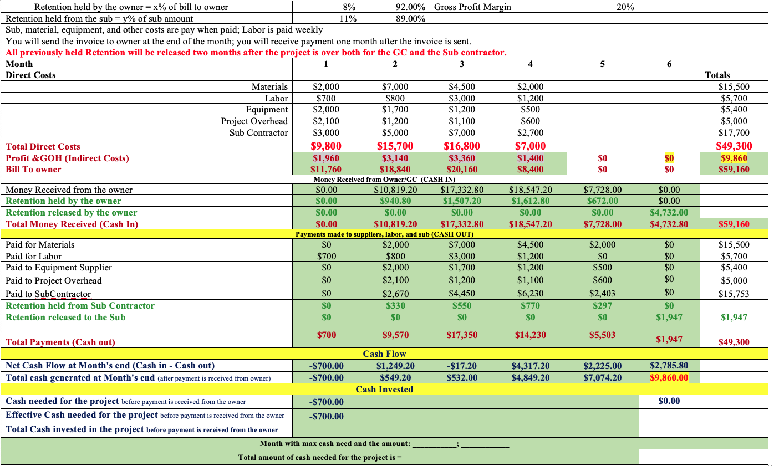Click Equipment direct cost total $5,400

click(x=733, y=109)
